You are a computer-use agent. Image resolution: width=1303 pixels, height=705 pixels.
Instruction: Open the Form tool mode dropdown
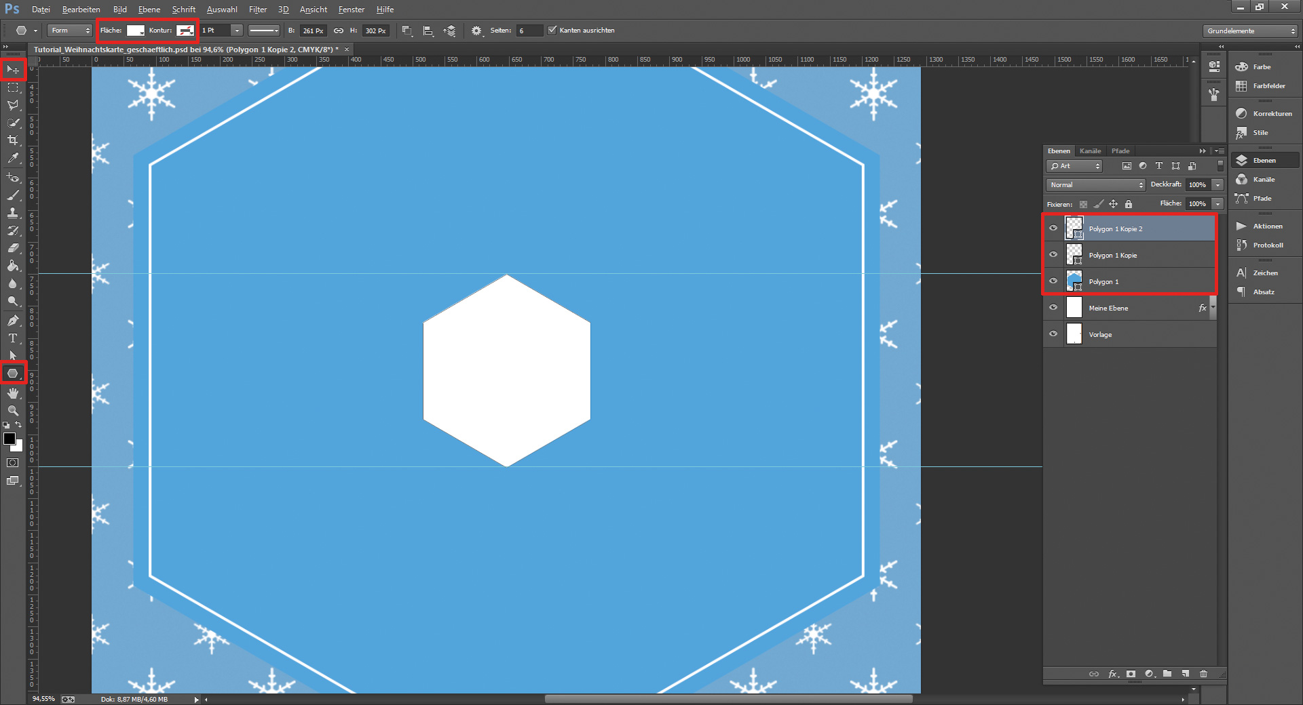[x=70, y=31]
